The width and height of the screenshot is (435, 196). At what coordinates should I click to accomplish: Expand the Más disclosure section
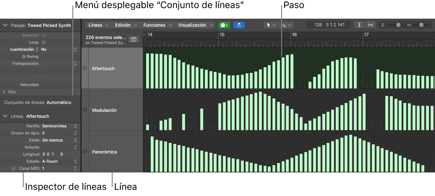(x=5, y=92)
